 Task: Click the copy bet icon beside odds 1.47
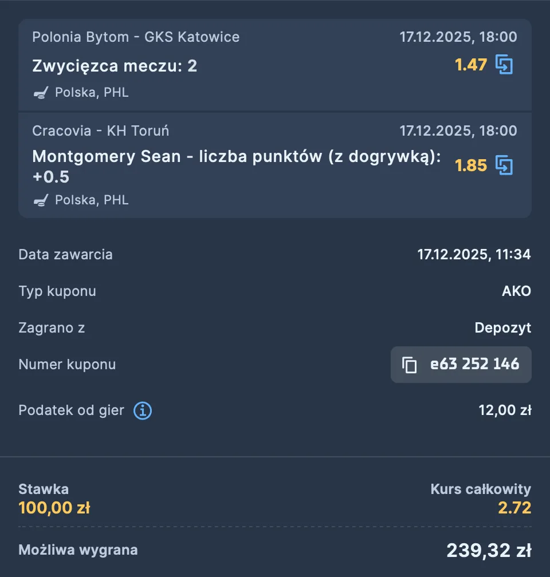(504, 65)
